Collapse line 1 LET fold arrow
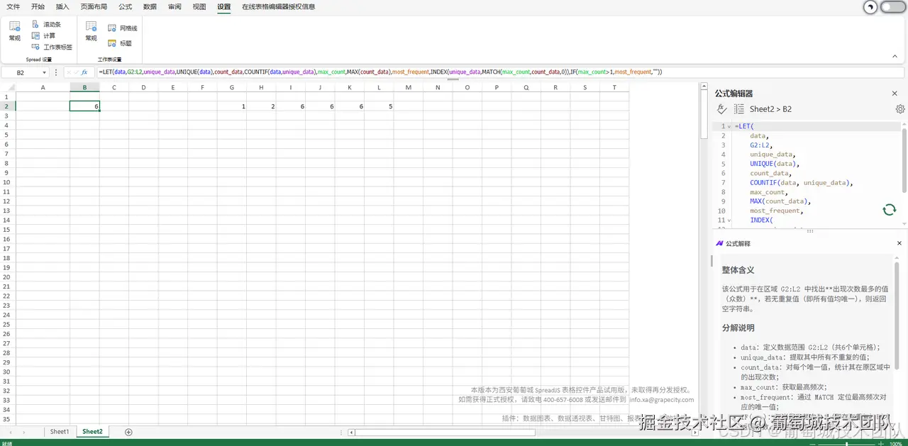Image resolution: width=908 pixels, height=446 pixels. coord(729,126)
